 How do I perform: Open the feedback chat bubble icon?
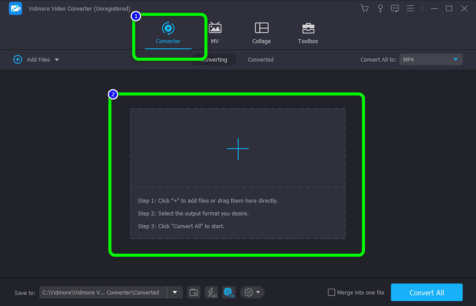coord(394,8)
